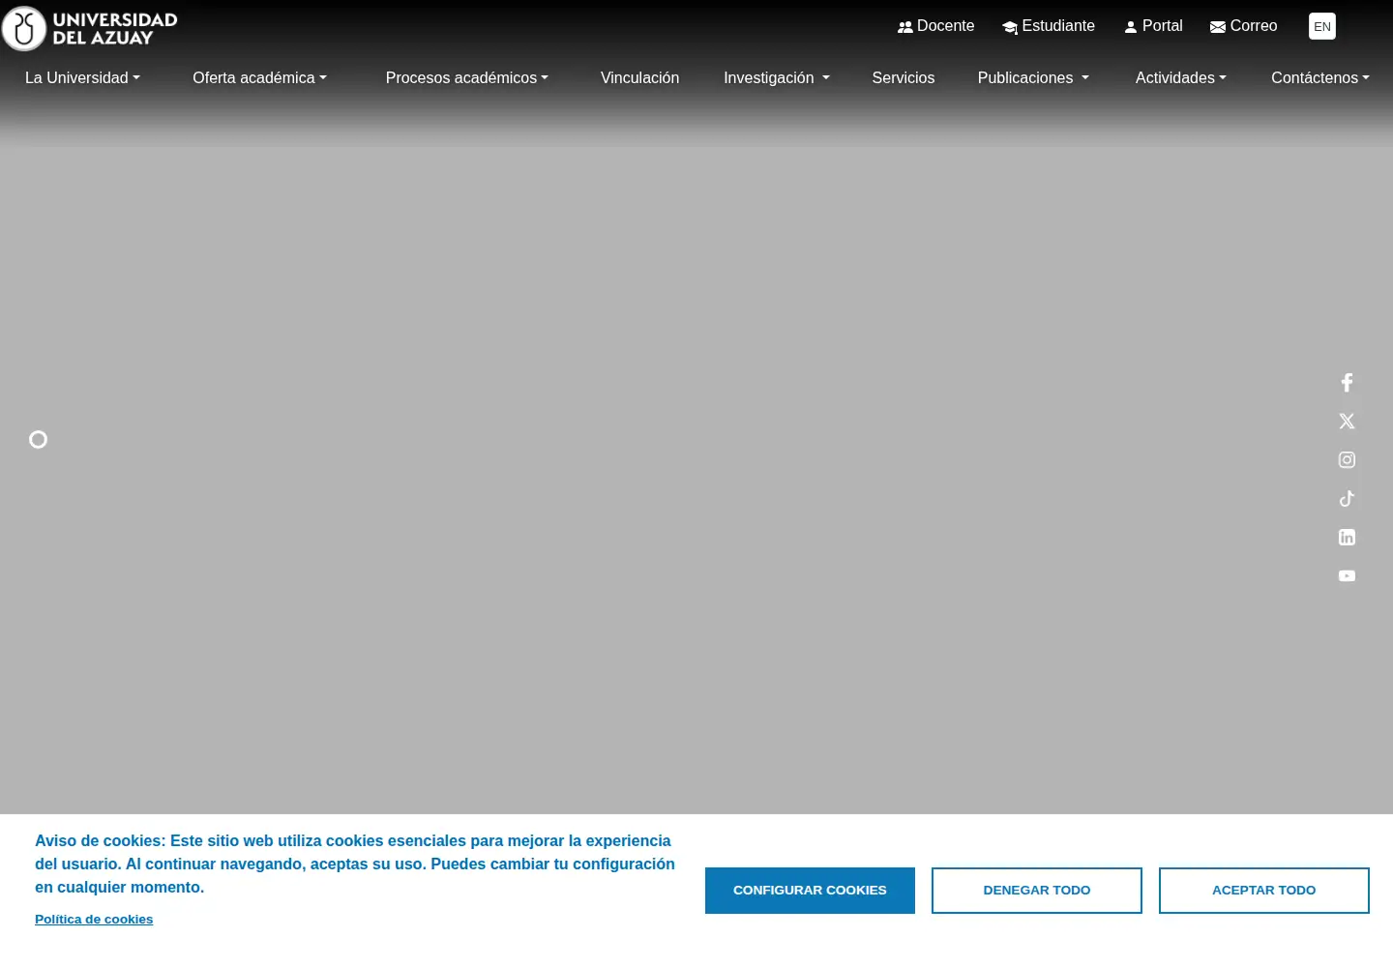Screen dimensions: 1393x967
Task: Click the circular slider indicator on the left
Action: (38, 440)
